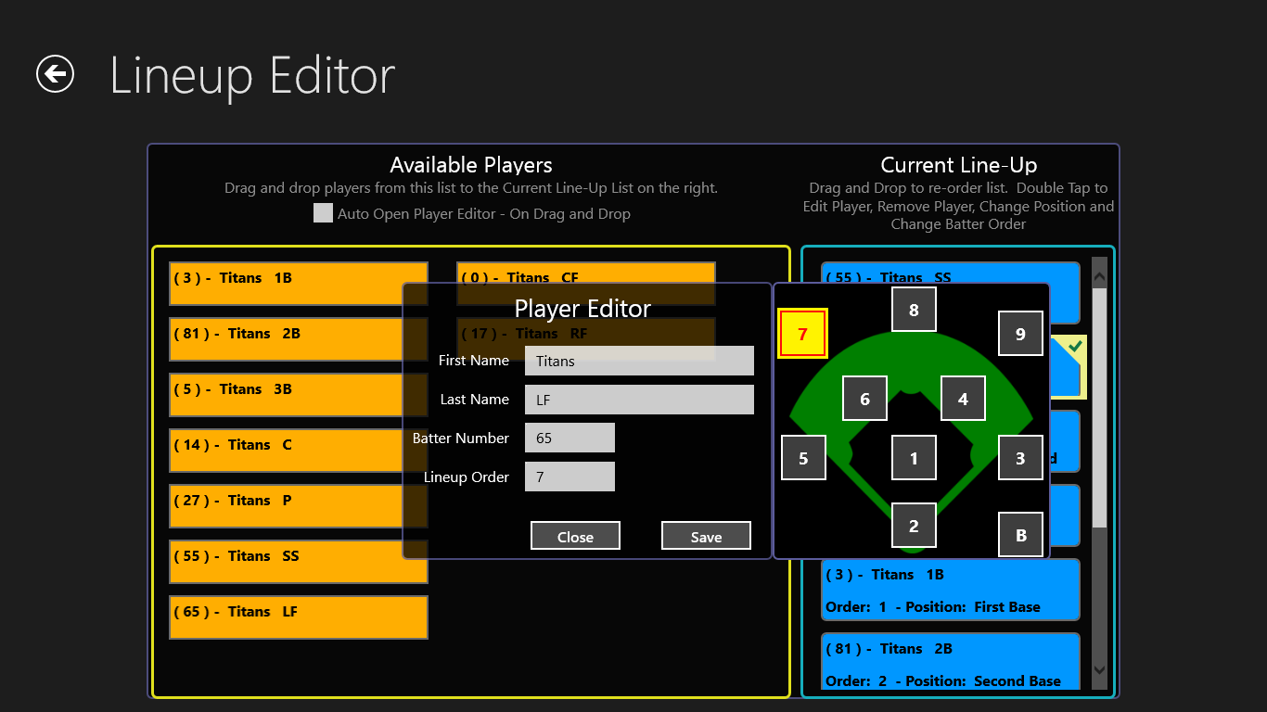
Task: Select right field position 9
Action: (x=1020, y=334)
